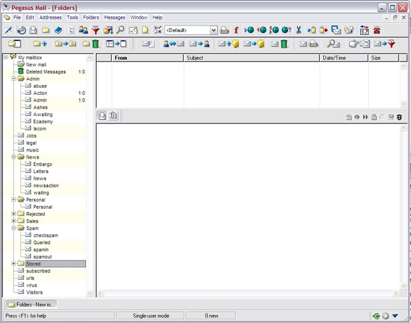Viewport: 411px width, 323px height.
Task: Open the <Default> identity dropdown
Action: [214, 30]
